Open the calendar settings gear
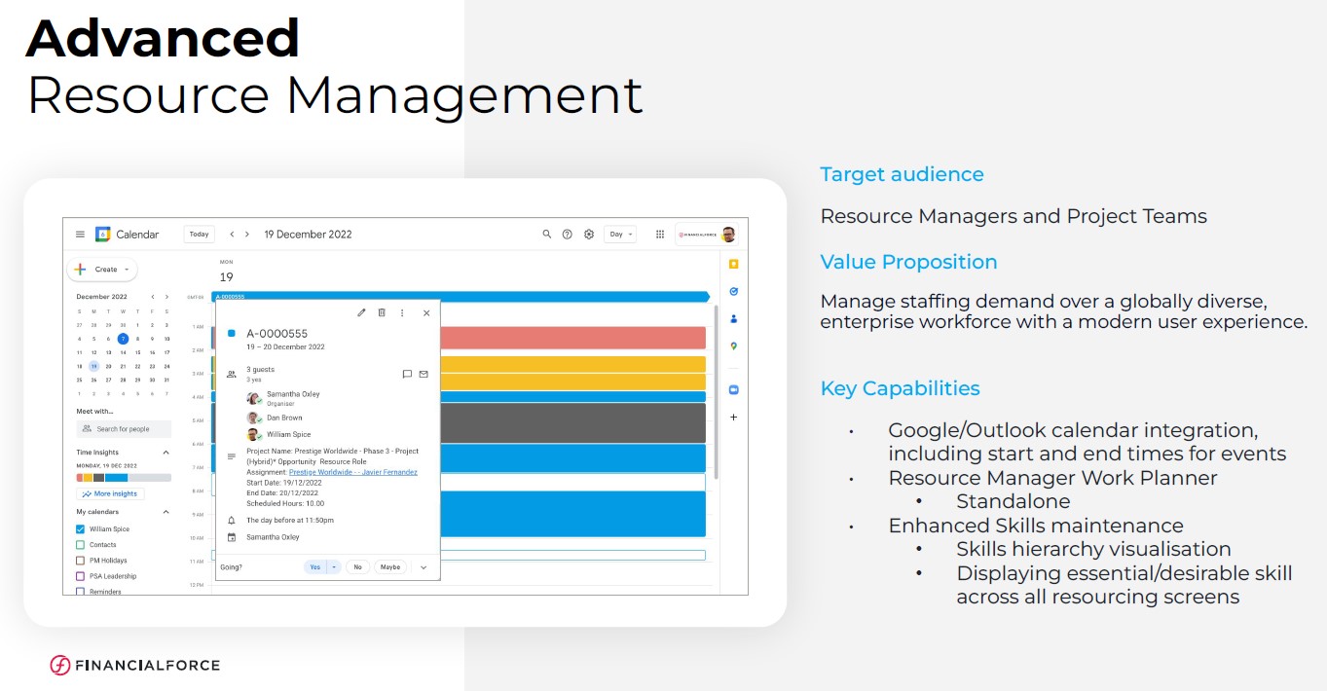This screenshot has height=691, width=1327. (x=589, y=235)
